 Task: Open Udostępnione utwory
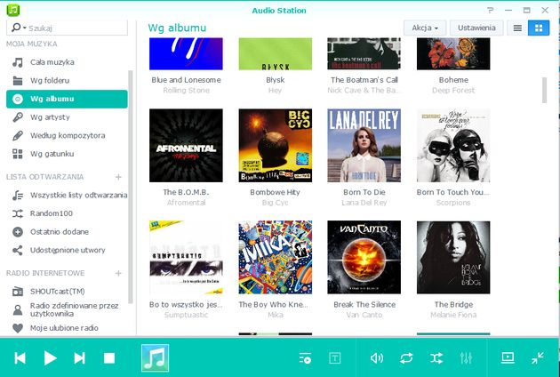pos(67,250)
